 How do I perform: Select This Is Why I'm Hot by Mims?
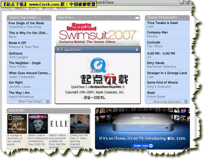[29, 35]
